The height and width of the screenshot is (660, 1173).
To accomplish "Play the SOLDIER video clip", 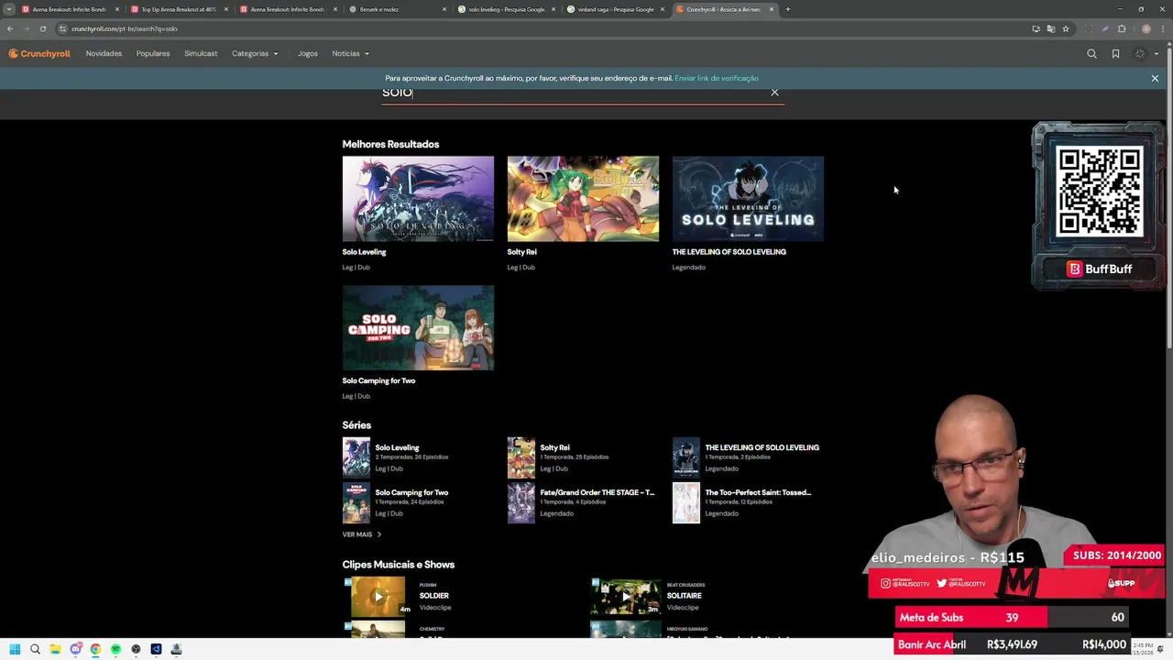I will [x=378, y=596].
